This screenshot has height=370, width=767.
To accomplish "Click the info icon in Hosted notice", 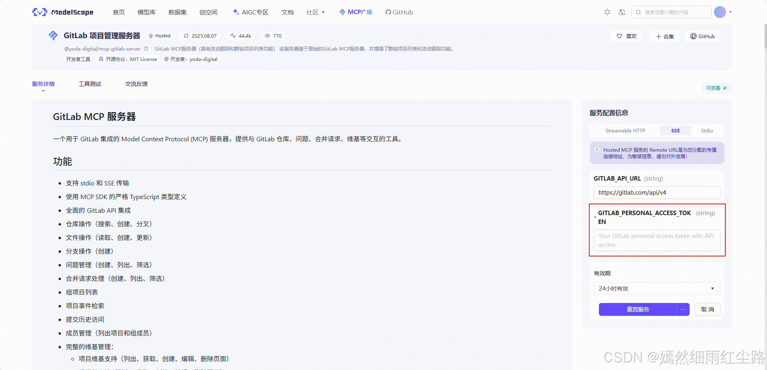I will (x=597, y=149).
